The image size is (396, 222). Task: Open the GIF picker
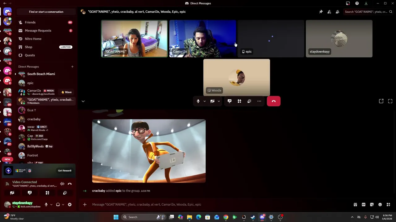(x=364, y=204)
